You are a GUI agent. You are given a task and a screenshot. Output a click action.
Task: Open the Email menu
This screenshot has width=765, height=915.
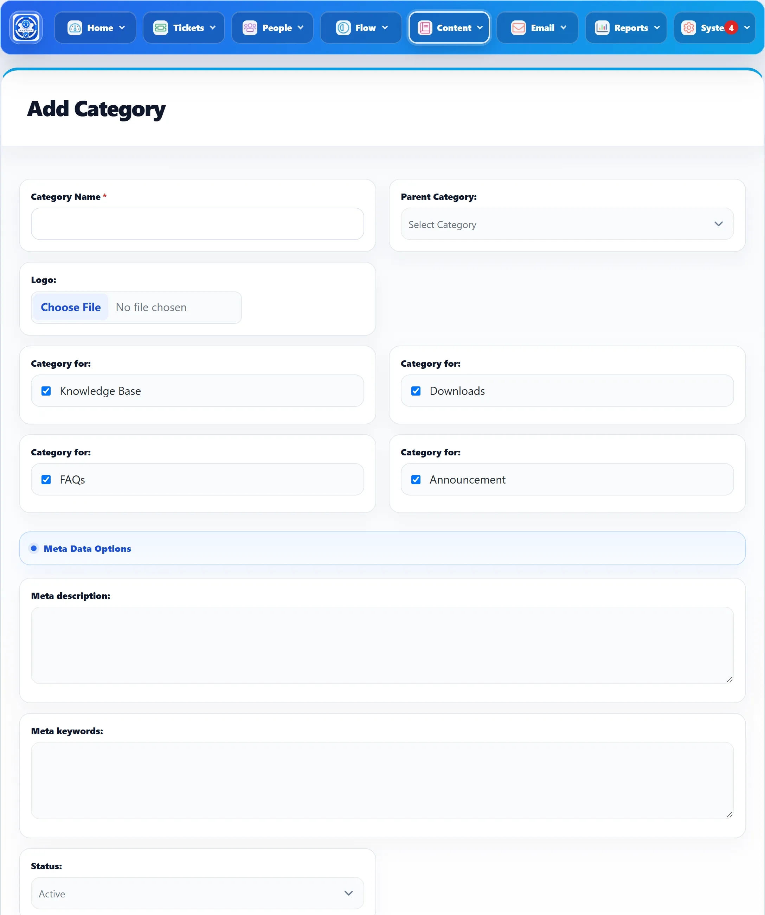tap(538, 28)
